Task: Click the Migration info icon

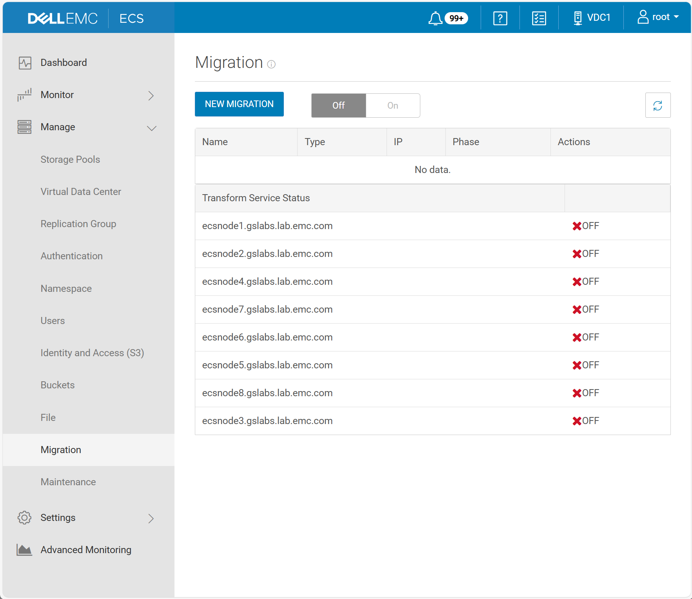Action: (271, 64)
